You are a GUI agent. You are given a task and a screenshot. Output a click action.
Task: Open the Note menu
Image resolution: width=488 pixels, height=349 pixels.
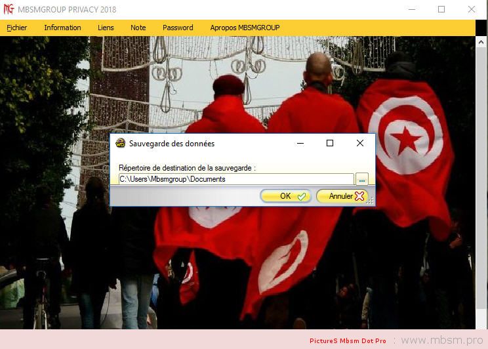(138, 28)
